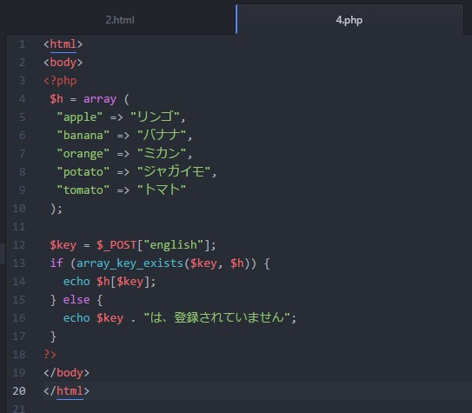472x413 pixels.
Task: Click the "は、登録されていません" string
Action: [216, 317]
